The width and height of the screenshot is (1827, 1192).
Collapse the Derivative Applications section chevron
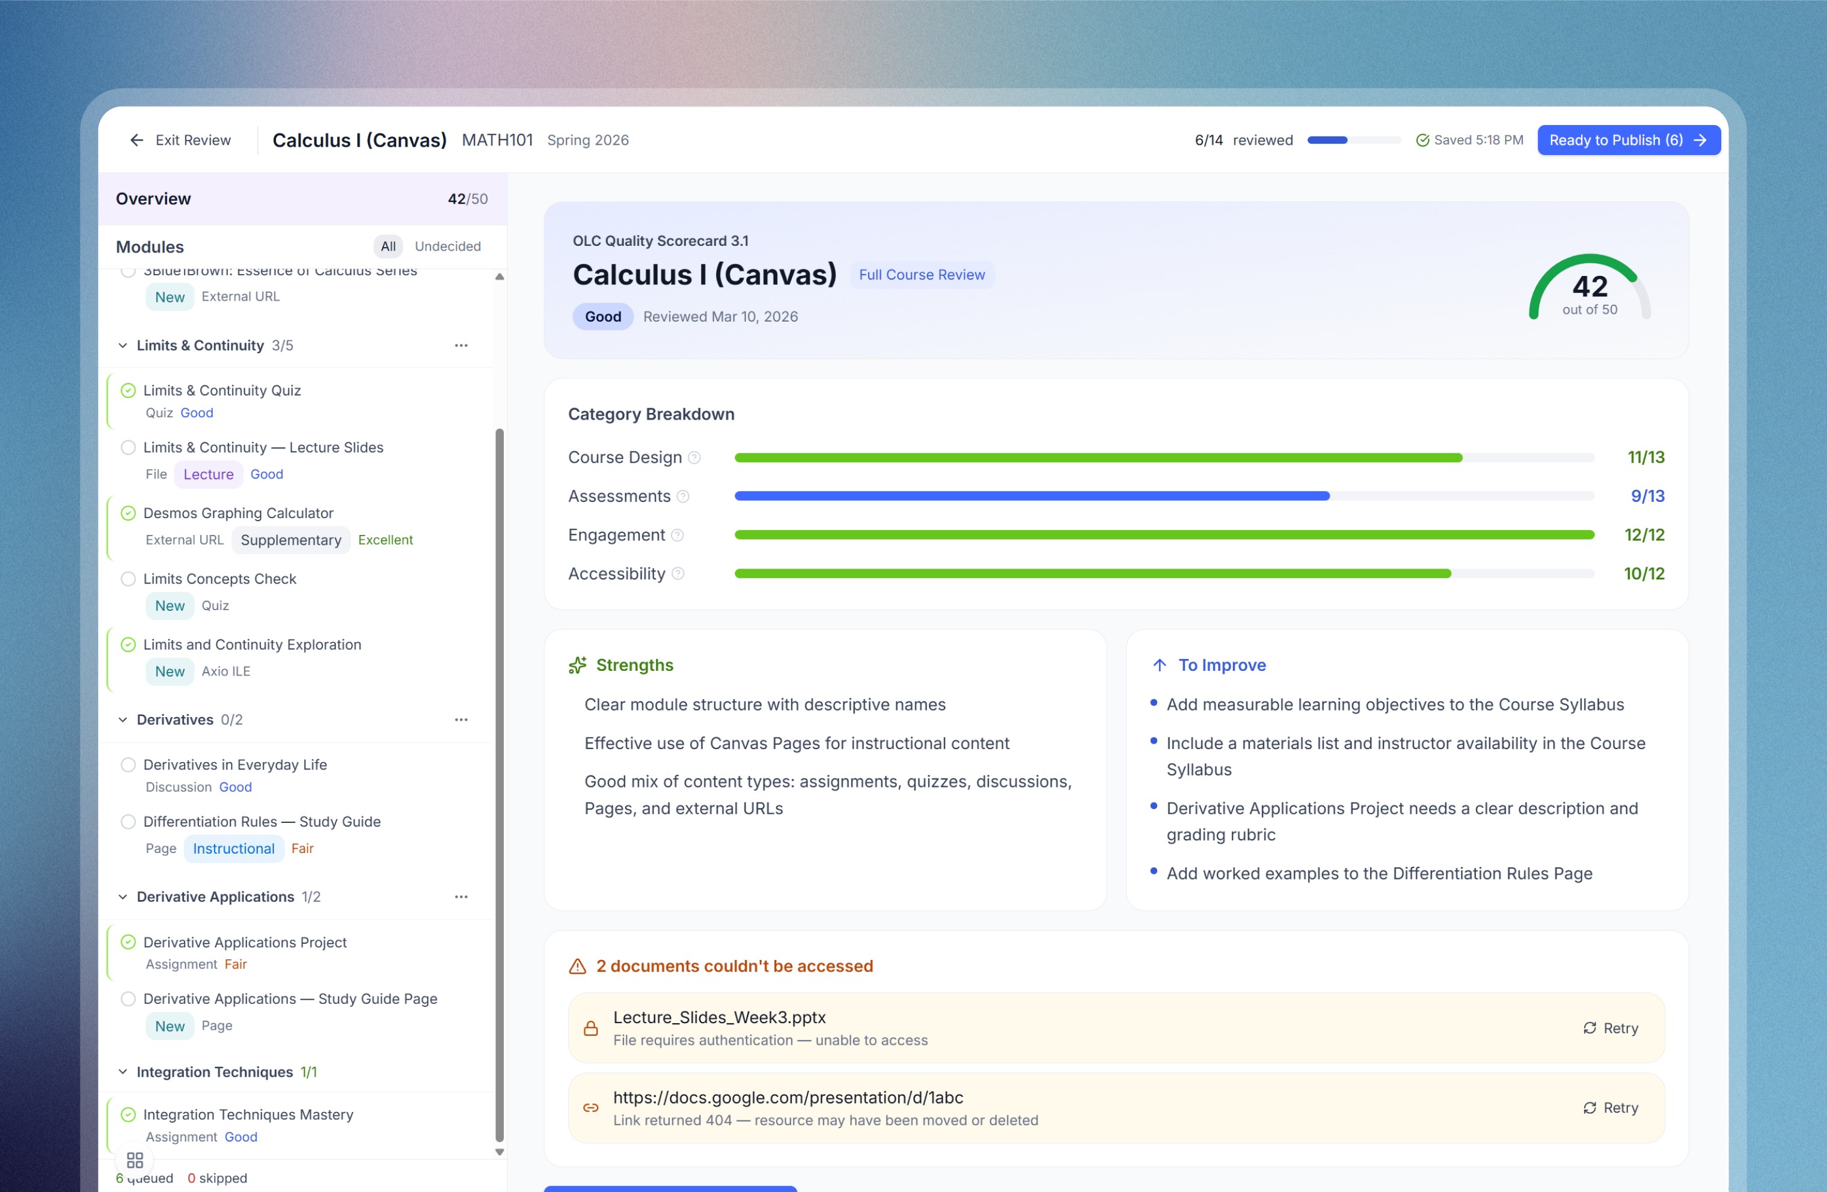point(123,896)
